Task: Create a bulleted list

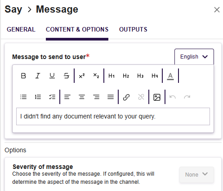Action: (x=23, y=97)
